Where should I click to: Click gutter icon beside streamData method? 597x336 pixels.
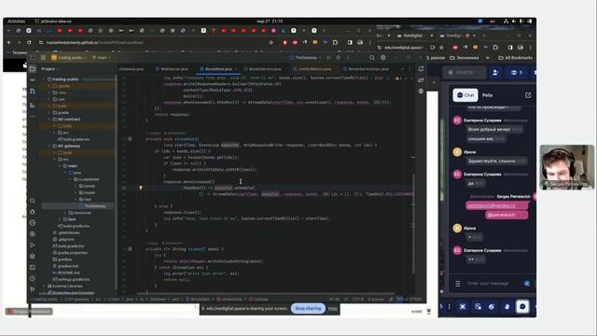click(130, 139)
